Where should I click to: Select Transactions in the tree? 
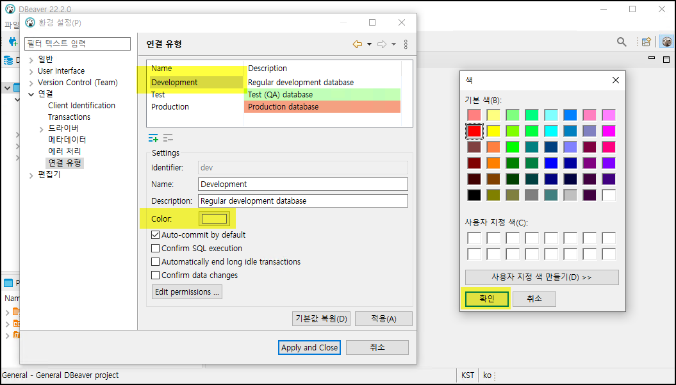pyautogui.click(x=69, y=117)
